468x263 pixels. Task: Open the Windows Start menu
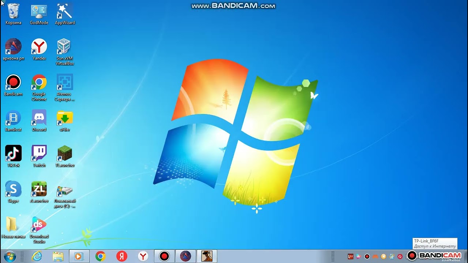pos(10,256)
